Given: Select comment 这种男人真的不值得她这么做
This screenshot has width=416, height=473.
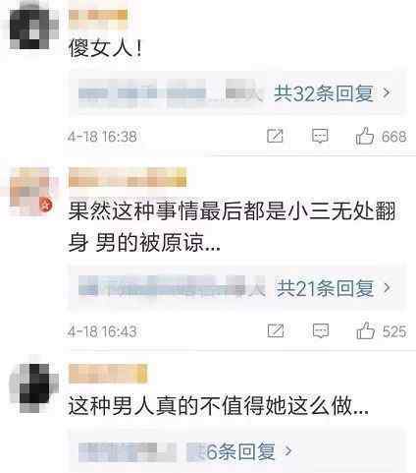Looking at the screenshot, I should tap(219, 406).
